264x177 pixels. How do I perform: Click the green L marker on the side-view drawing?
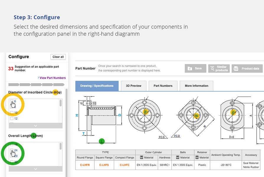point(102,141)
